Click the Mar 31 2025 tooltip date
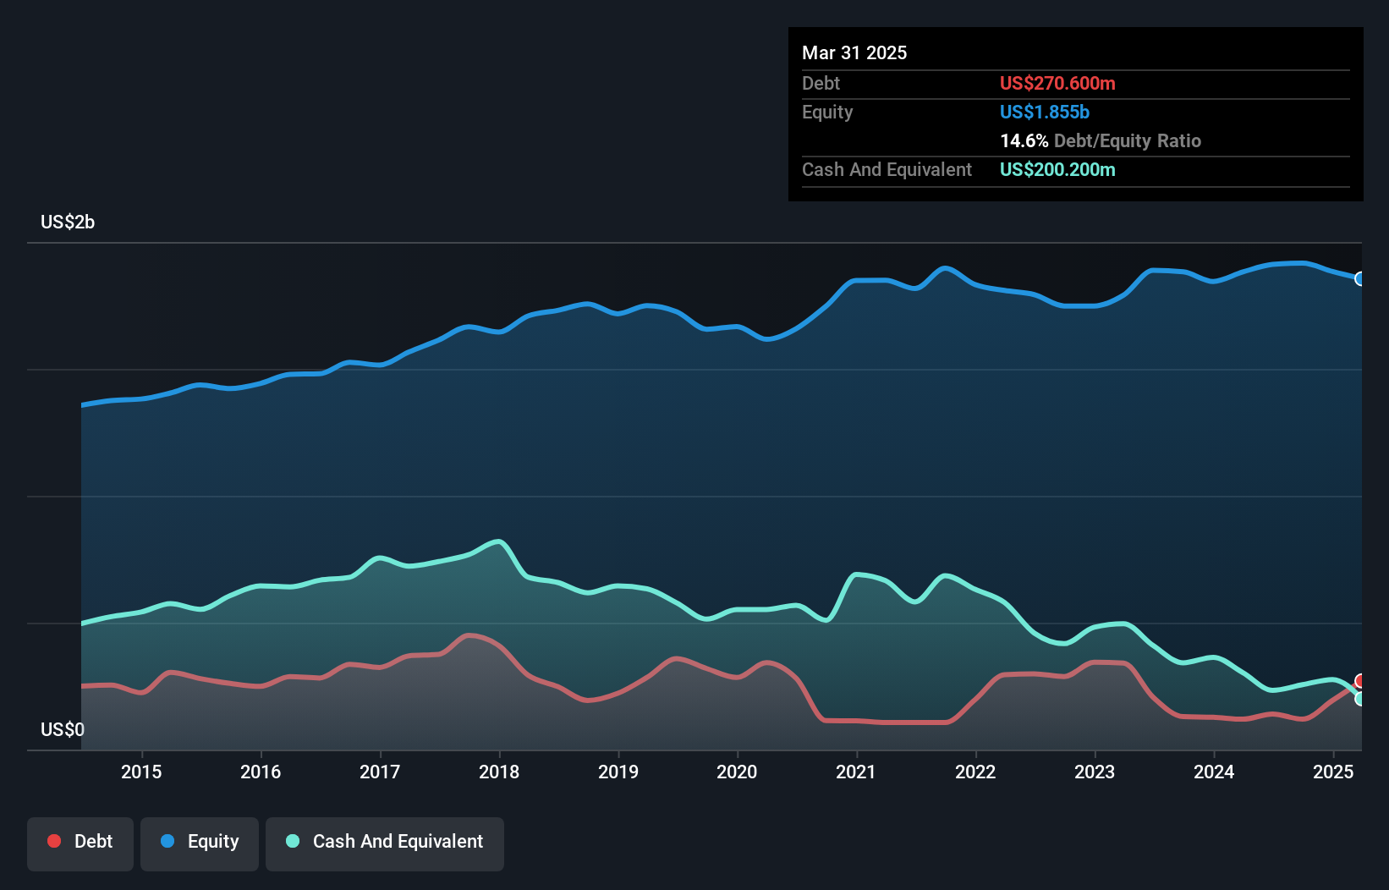This screenshot has width=1389, height=890. [x=854, y=53]
